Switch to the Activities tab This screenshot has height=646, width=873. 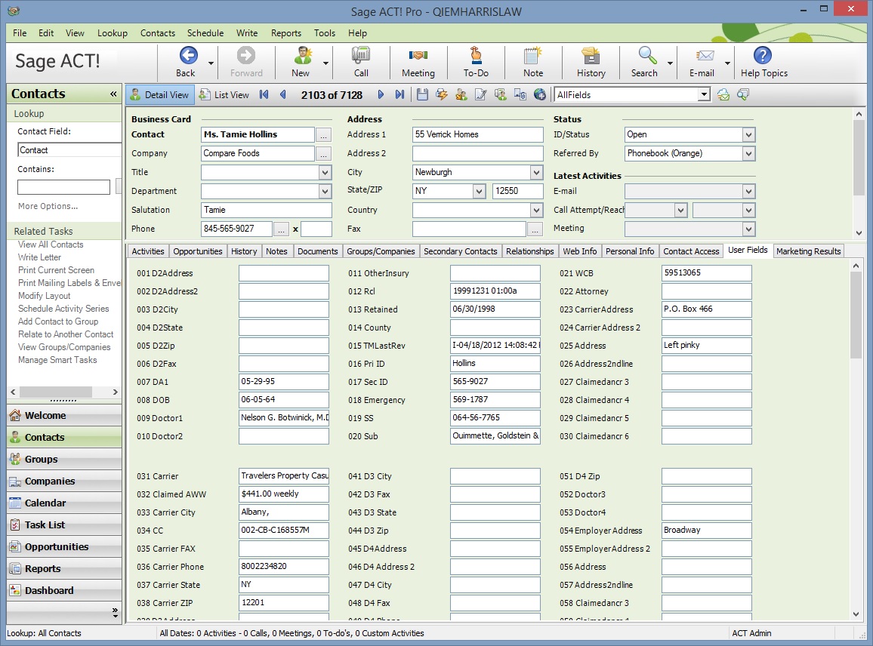(148, 251)
